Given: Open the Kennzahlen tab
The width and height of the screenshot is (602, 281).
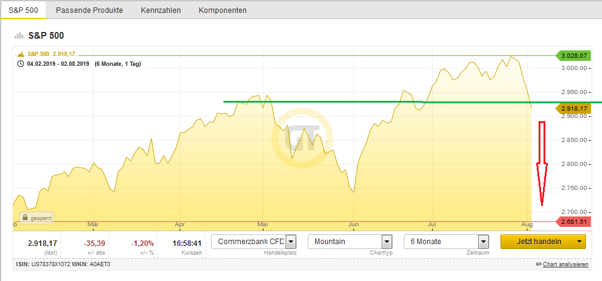Looking at the screenshot, I should [161, 10].
